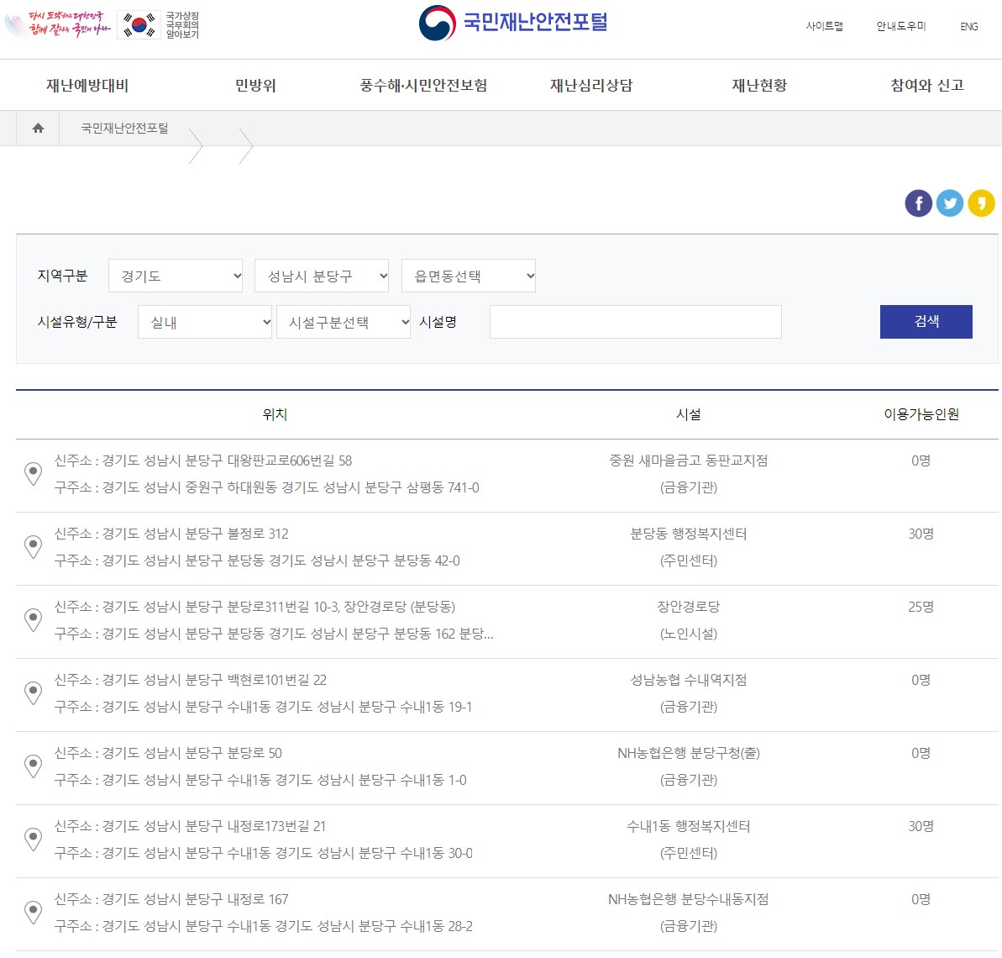The width and height of the screenshot is (1002, 958).
Task: Click the location pin for 성남농협 수내역지점
Action: 33,693
